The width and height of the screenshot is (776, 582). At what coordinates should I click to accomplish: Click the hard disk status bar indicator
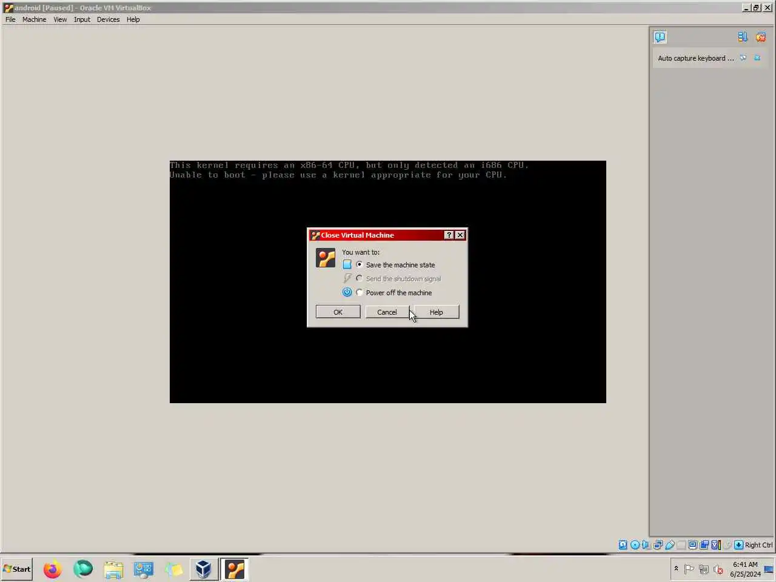(623, 545)
